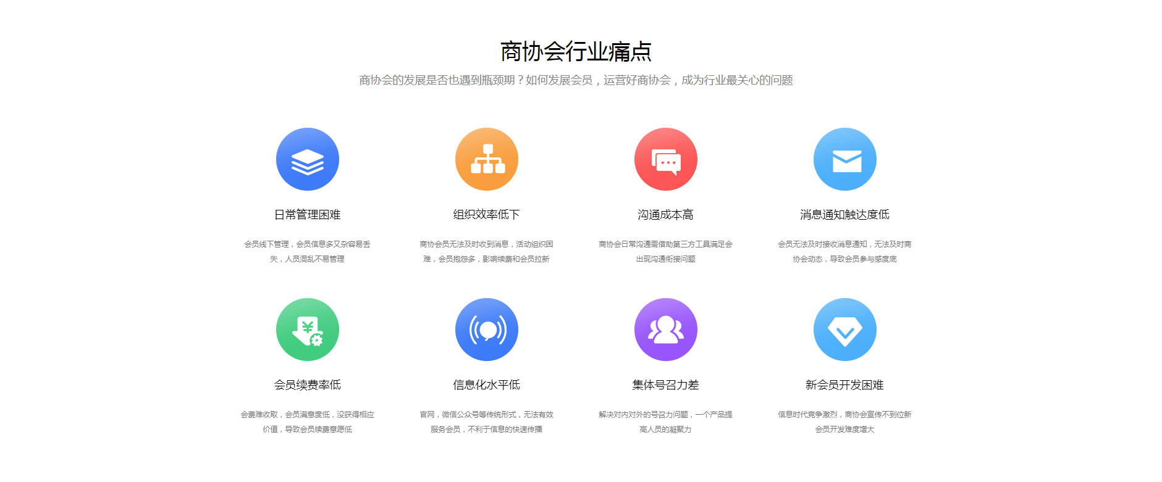Click the subtitle starting 商协会的发展是否也遇到瓶颈期
This screenshot has width=1162, height=482.
pyautogui.click(x=576, y=80)
